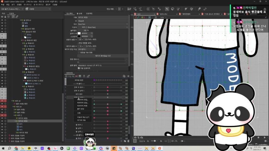Click the play button at the canvas bottom right
The image size is (269, 151).
click(x=265, y=137)
